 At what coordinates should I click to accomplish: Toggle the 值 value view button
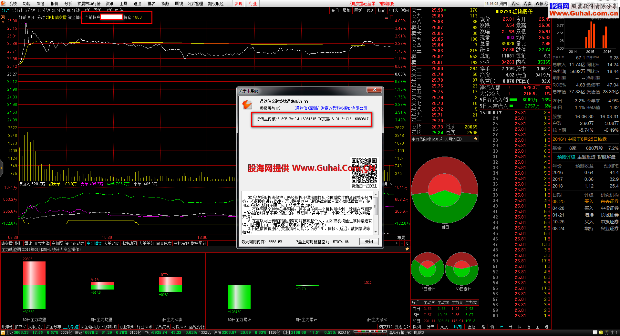pos(529,327)
